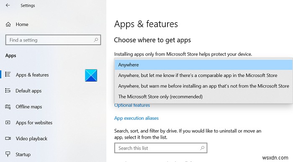Viewport: 293px width, 162px height.
Task: Go back using the Settings back arrow
Action: [x=8, y=5]
